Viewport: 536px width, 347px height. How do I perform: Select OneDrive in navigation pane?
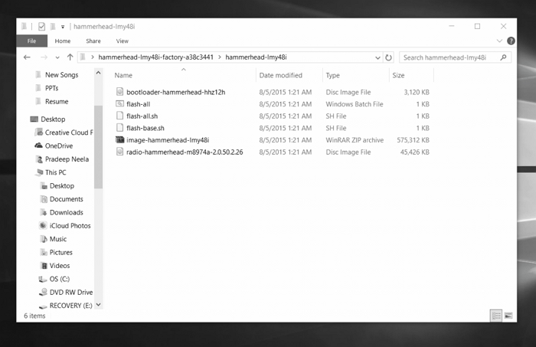(58, 146)
